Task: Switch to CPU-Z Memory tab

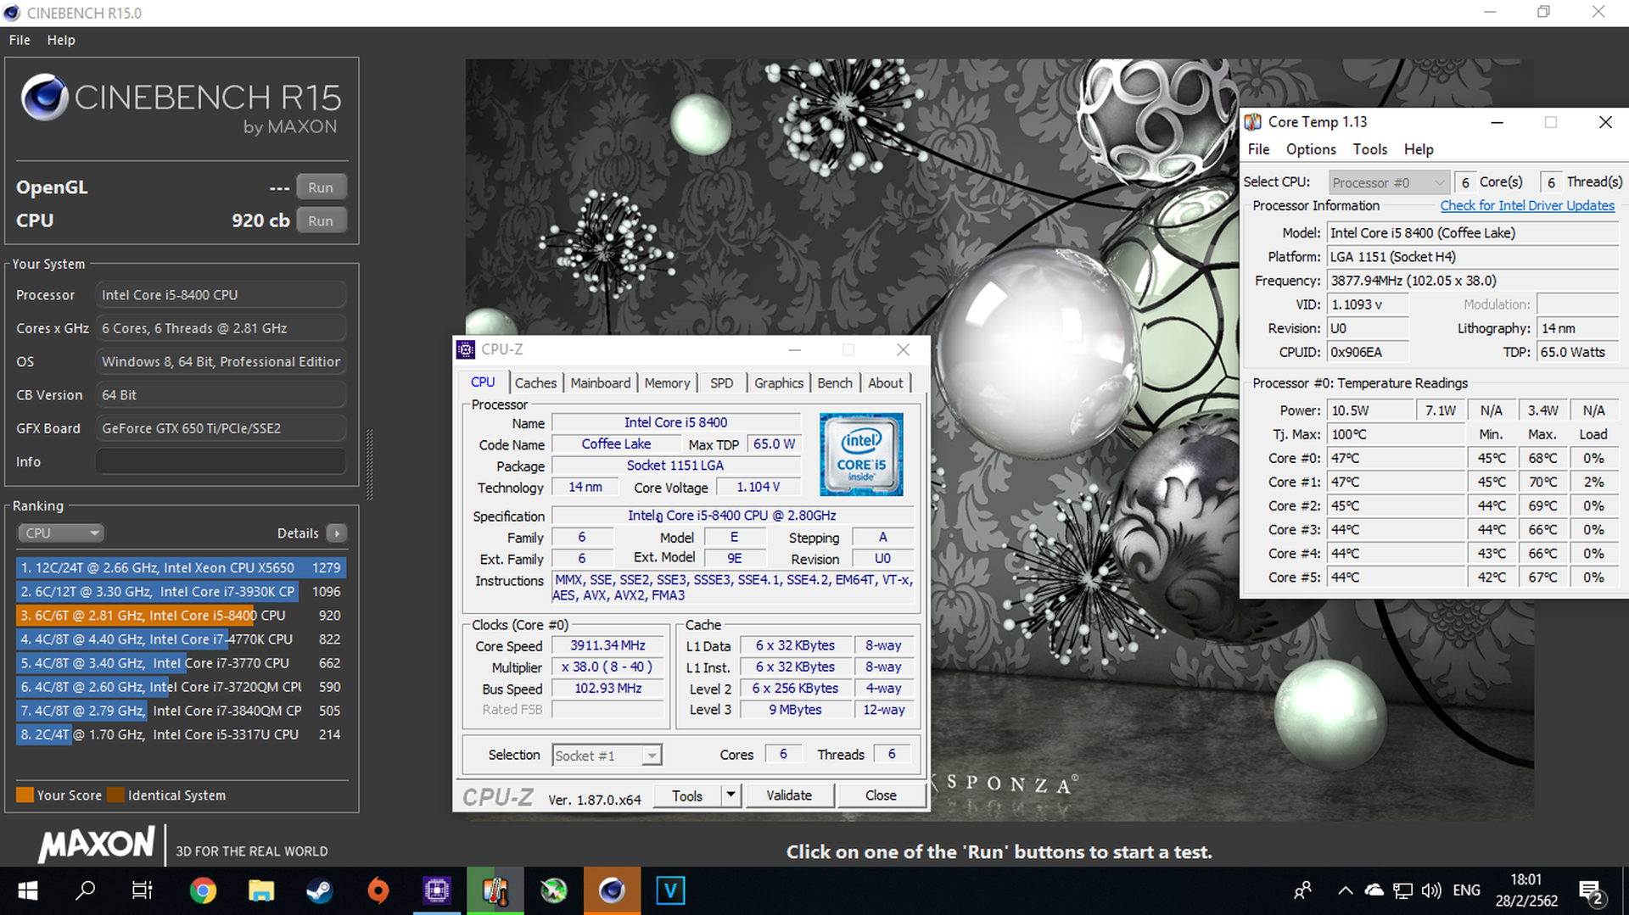Action: pyautogui.click(x=667, y=383)
